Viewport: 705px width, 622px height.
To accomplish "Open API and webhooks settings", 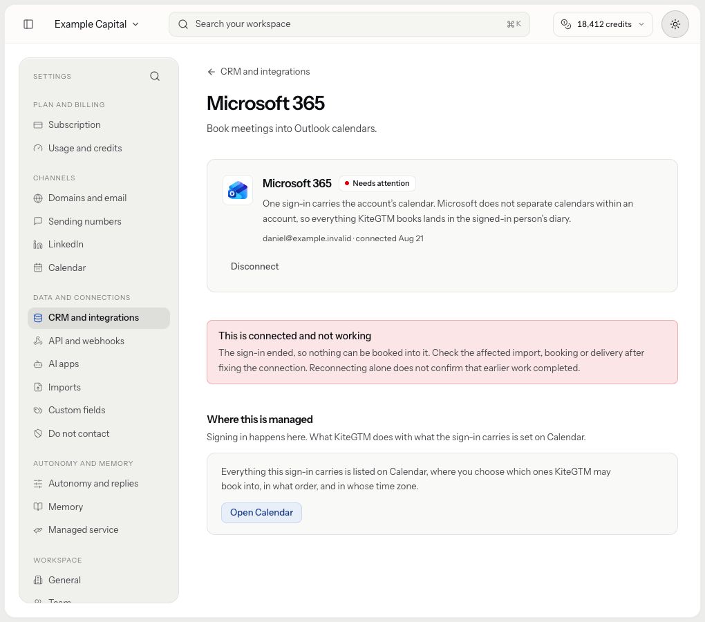I will click(98, 341).
